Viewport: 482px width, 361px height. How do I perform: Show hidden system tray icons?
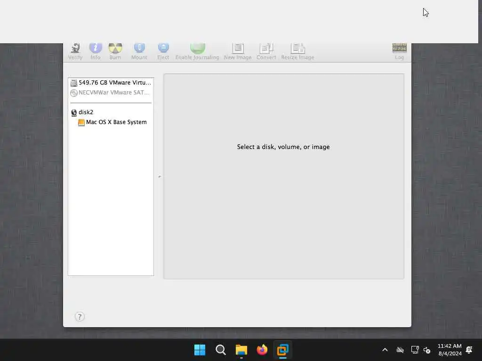(x=385, y=350)
